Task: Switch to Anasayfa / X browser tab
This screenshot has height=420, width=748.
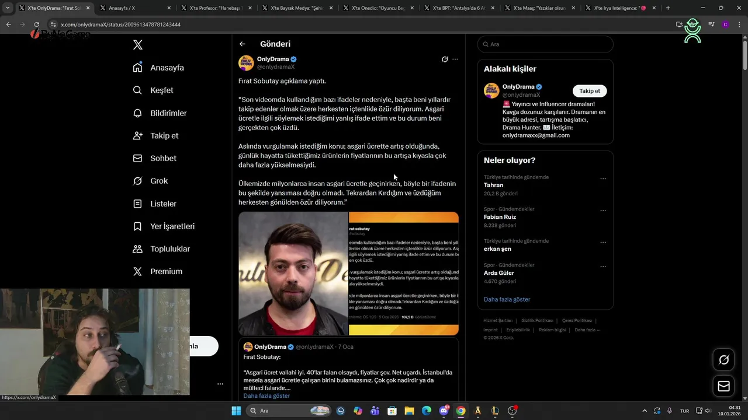Action: click(x=134, y=8)
